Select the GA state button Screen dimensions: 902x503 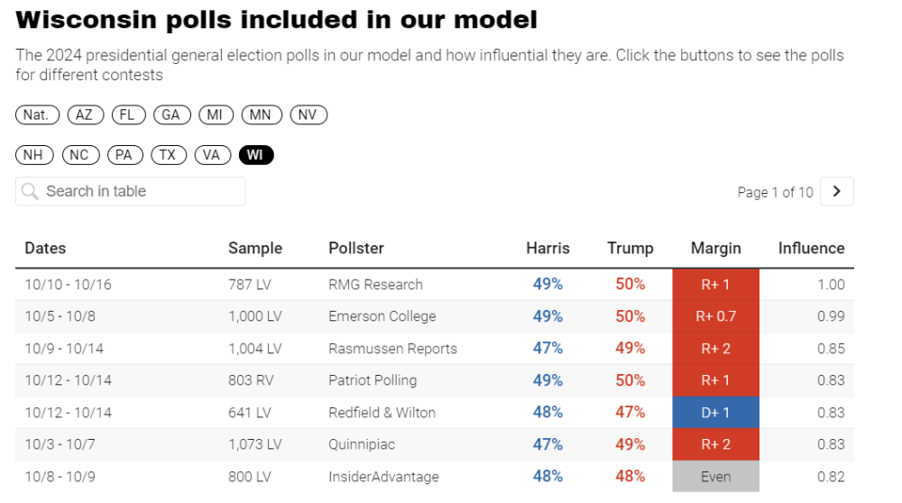[x=170, y=114]
